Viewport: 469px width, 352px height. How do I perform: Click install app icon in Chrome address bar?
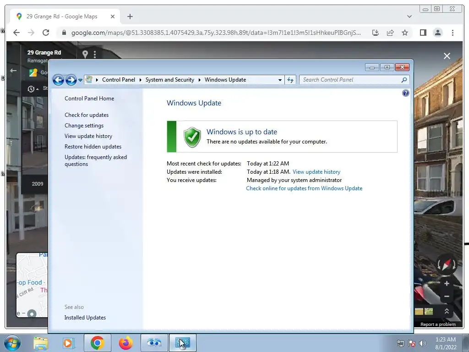tap(376, 33)
